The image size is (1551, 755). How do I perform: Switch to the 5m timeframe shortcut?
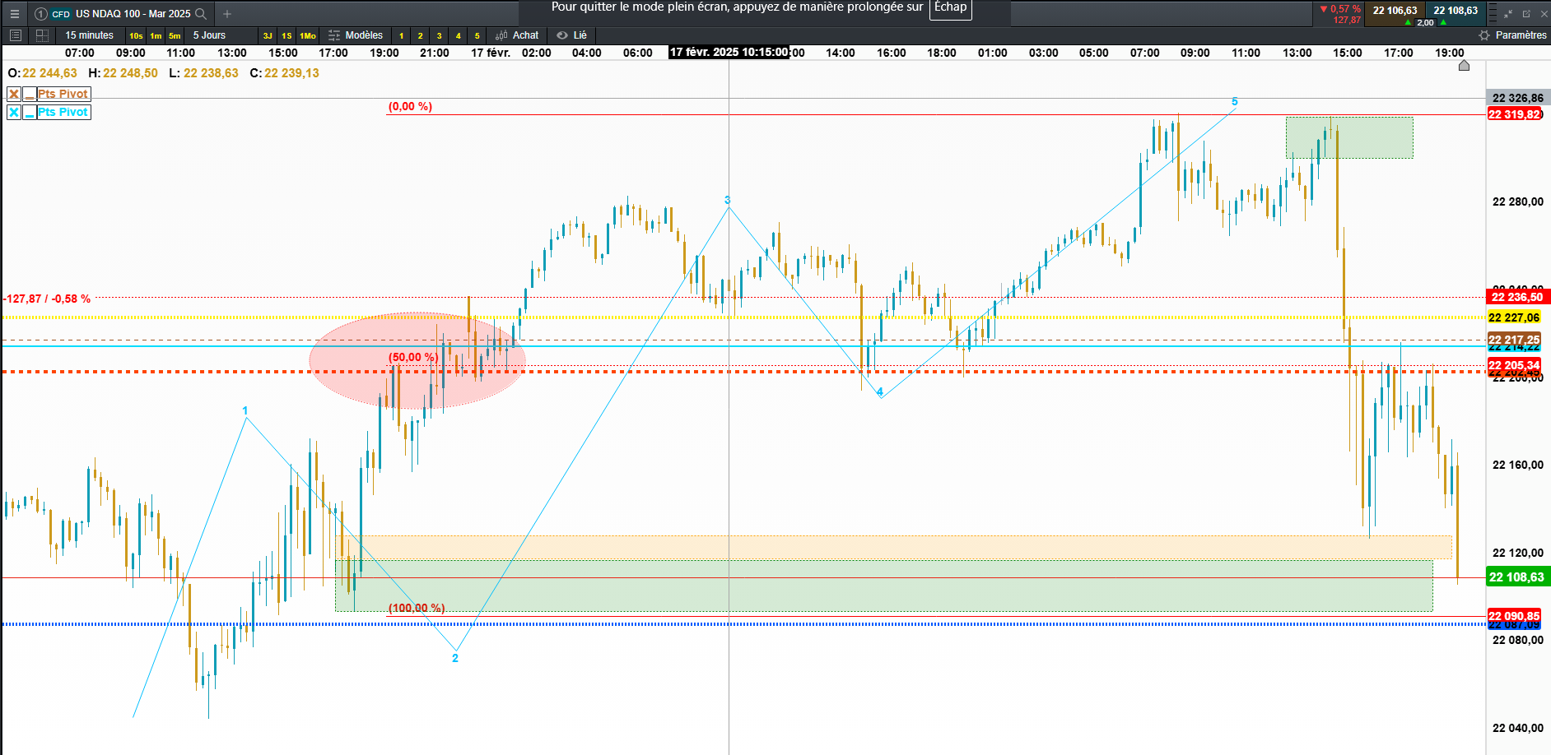point(175,35)
